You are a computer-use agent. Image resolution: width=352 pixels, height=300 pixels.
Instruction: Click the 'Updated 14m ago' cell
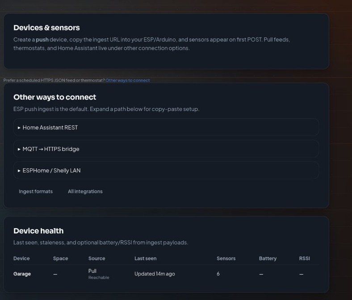pos(155,274)
